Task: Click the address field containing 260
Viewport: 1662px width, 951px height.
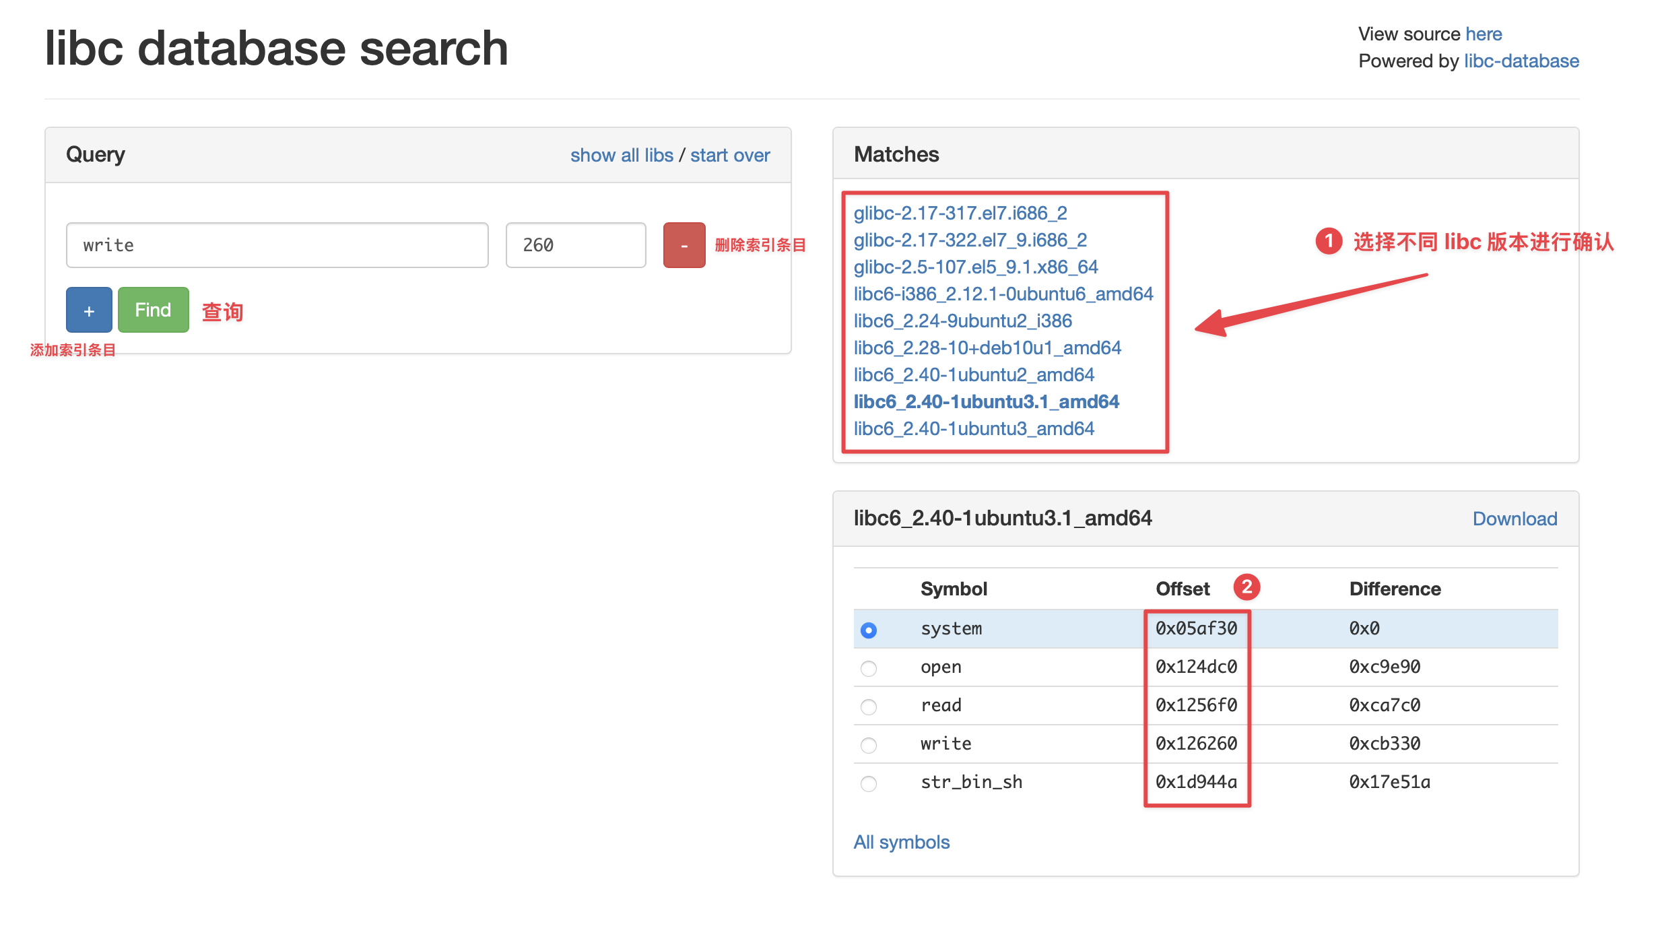Action: (575, 245)
